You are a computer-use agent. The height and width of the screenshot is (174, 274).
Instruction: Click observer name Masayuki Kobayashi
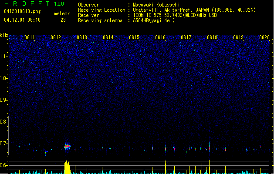pos(156,5)
